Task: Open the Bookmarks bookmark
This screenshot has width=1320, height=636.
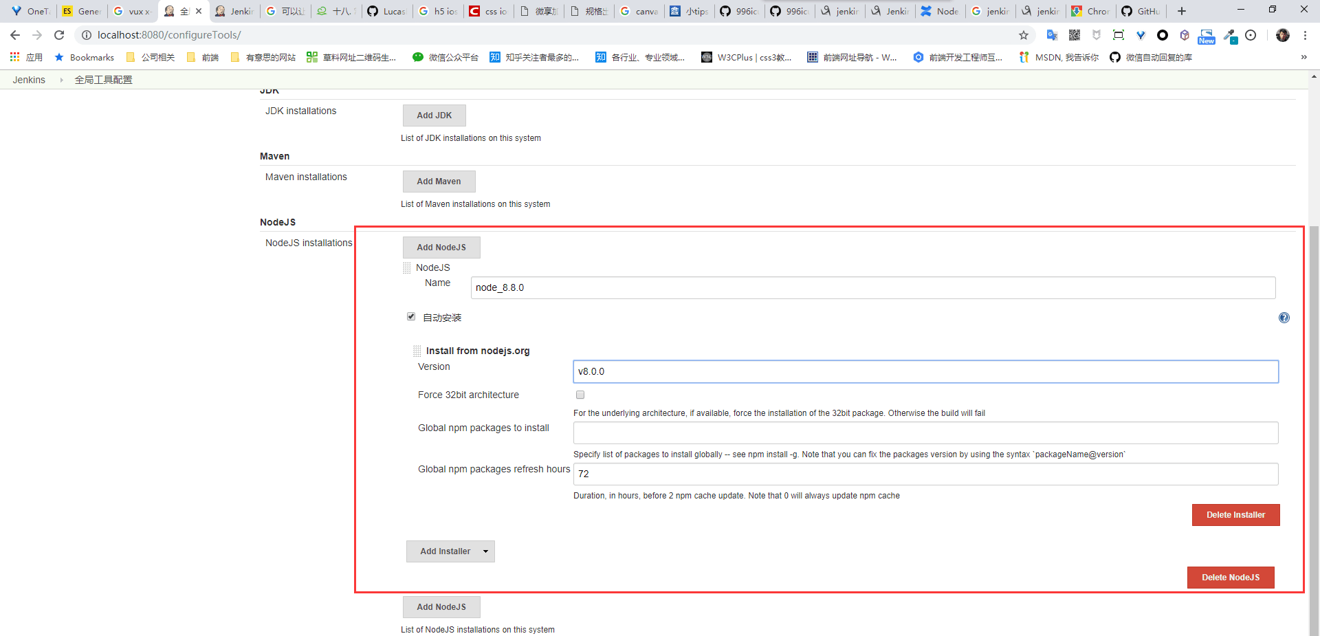Action: 85,57
